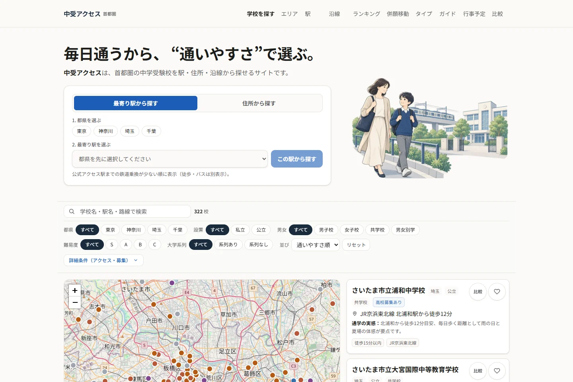Image resolution: width=573 pixels, height=382 pixels.
Task: Favorite さいたま市立浦和中学校 with heart icon
Action: click(x=497, y=292)
